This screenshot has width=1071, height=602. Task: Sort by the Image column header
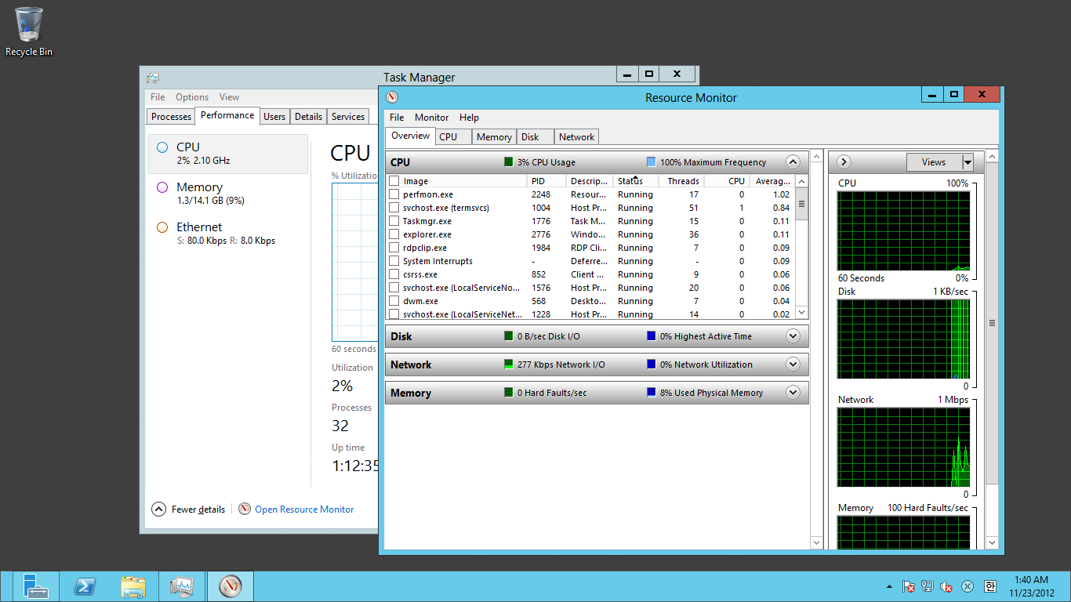tap(463, 181)
